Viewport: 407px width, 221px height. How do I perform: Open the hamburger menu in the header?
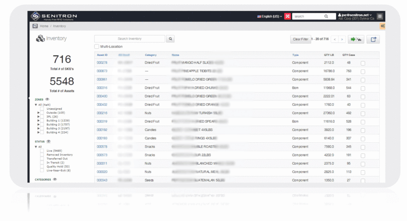(x=380, y=16)
